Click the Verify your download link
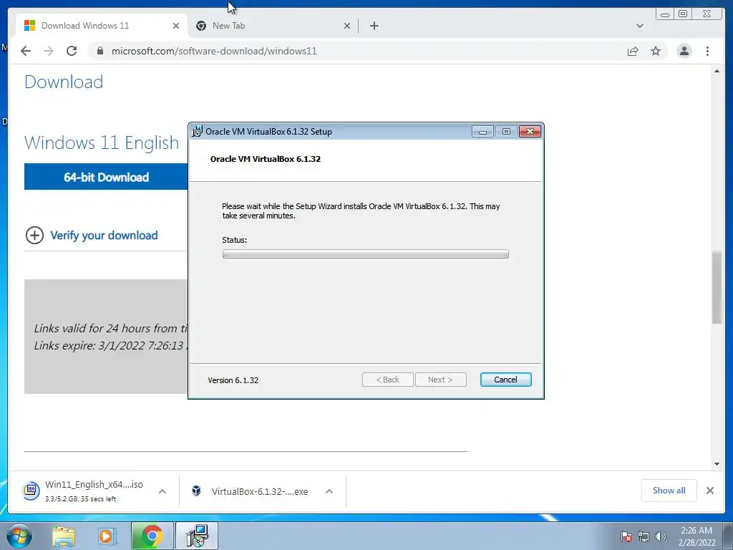Screen dimensions: 733x550 pyautogui.click(x=104, y=235)
